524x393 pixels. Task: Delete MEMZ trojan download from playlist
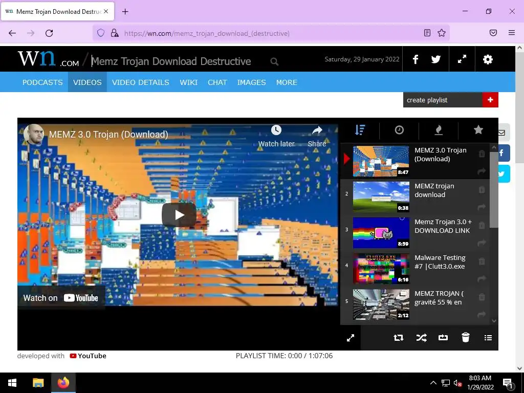pos(482,189)
